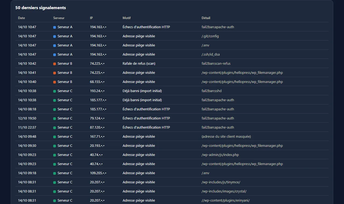Click the Serveur column header
Viewport: 344px width, 204px height.
tap(59, 18)
